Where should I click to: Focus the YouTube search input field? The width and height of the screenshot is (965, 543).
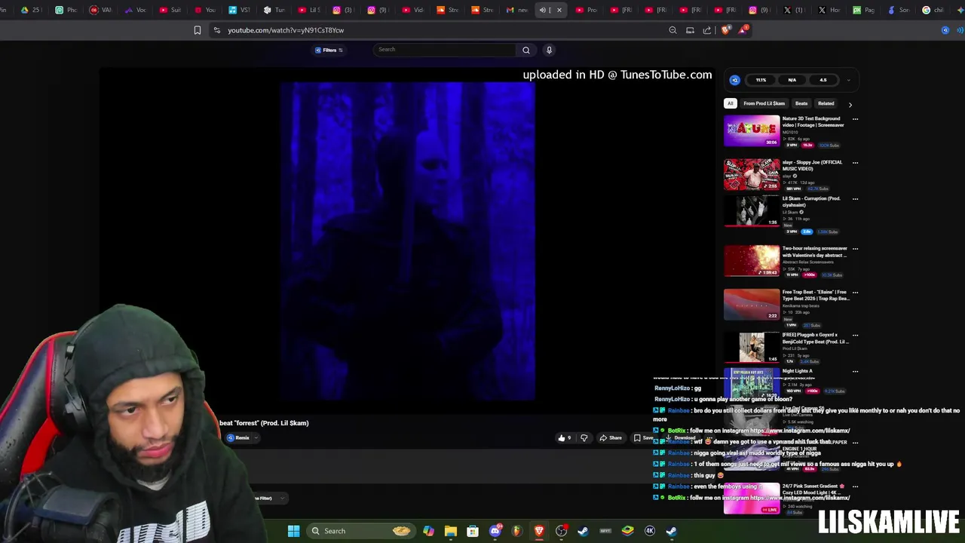(445, 50)
